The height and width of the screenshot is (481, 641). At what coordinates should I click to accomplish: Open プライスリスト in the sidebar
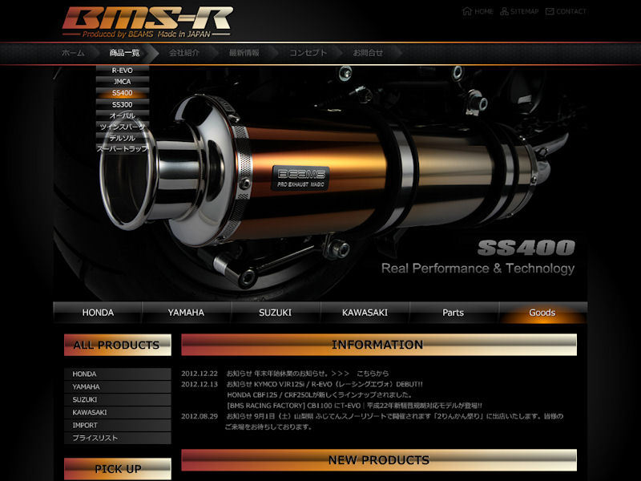[117, 438]
